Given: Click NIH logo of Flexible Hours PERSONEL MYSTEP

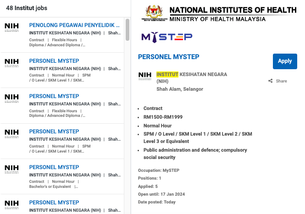Looking at the screenshot, I should (x=12, y=97).
